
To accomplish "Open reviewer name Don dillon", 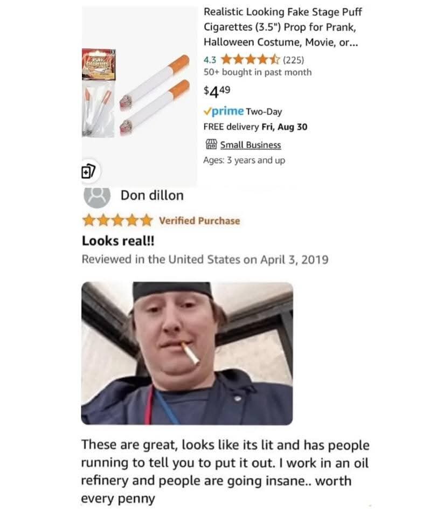I will [152, 195].
